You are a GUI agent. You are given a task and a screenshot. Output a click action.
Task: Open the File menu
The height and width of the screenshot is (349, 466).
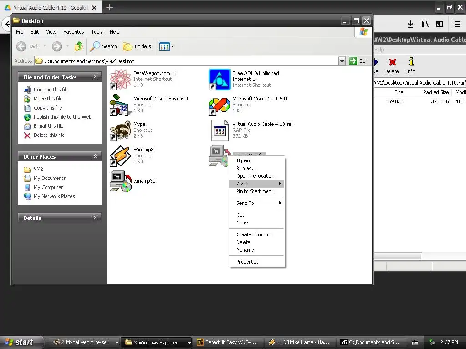point(20,32)
